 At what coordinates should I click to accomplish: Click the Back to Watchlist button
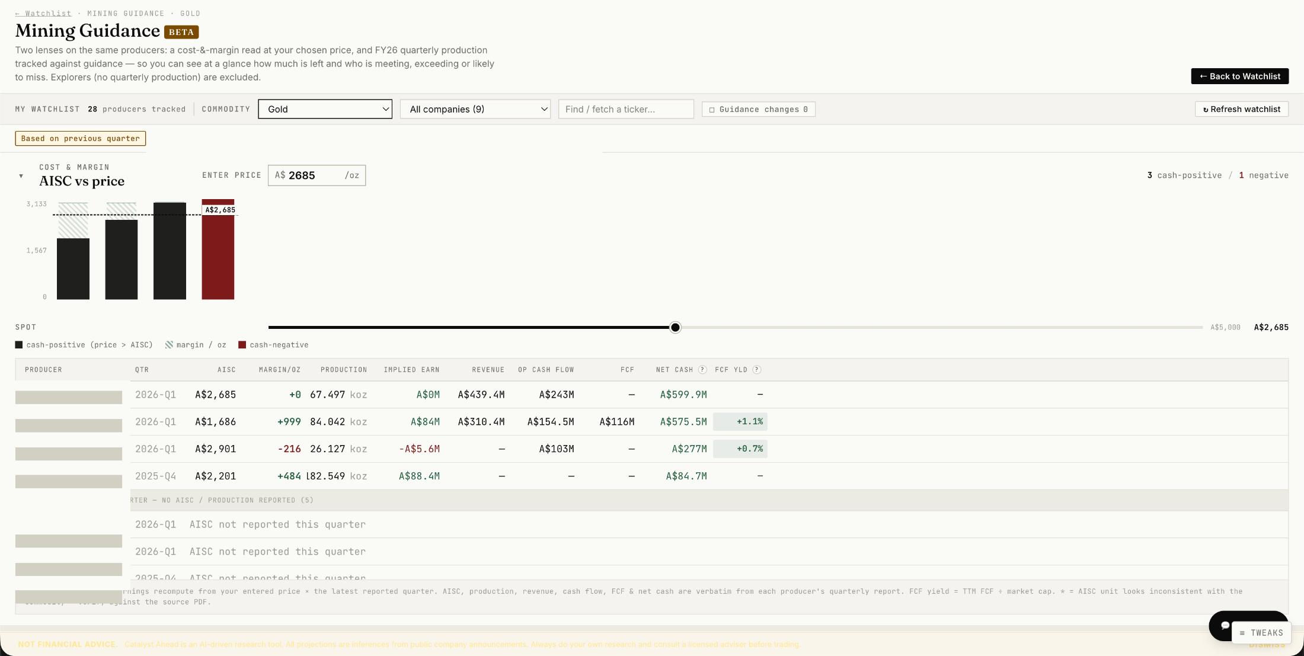[x=1240, y=76]
